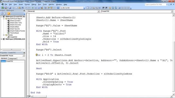Click the Break pause icon
Viewport: 175px width, 98px height.
point(36,8)
